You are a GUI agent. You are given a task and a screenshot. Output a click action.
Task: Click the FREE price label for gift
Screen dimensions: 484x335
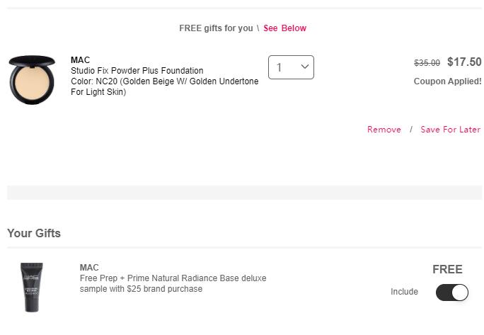pyautogui.click(x=447, y=269)
